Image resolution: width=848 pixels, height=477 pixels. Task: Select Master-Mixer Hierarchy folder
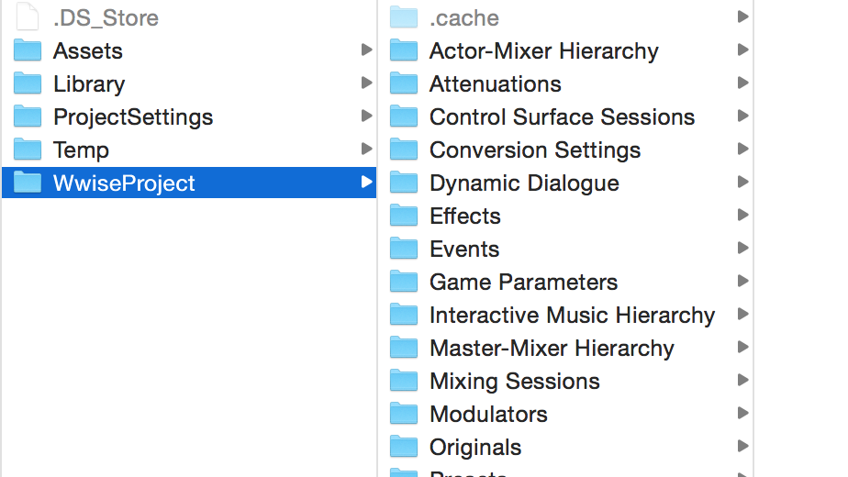click(552, 348)
